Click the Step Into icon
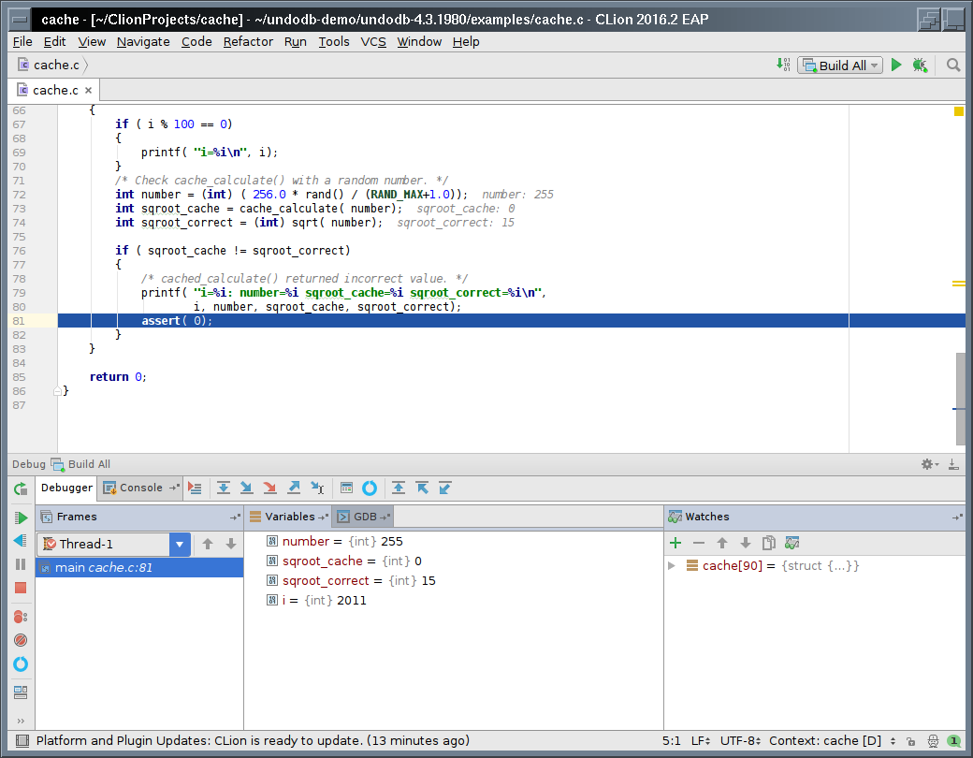 coord(246,488)
